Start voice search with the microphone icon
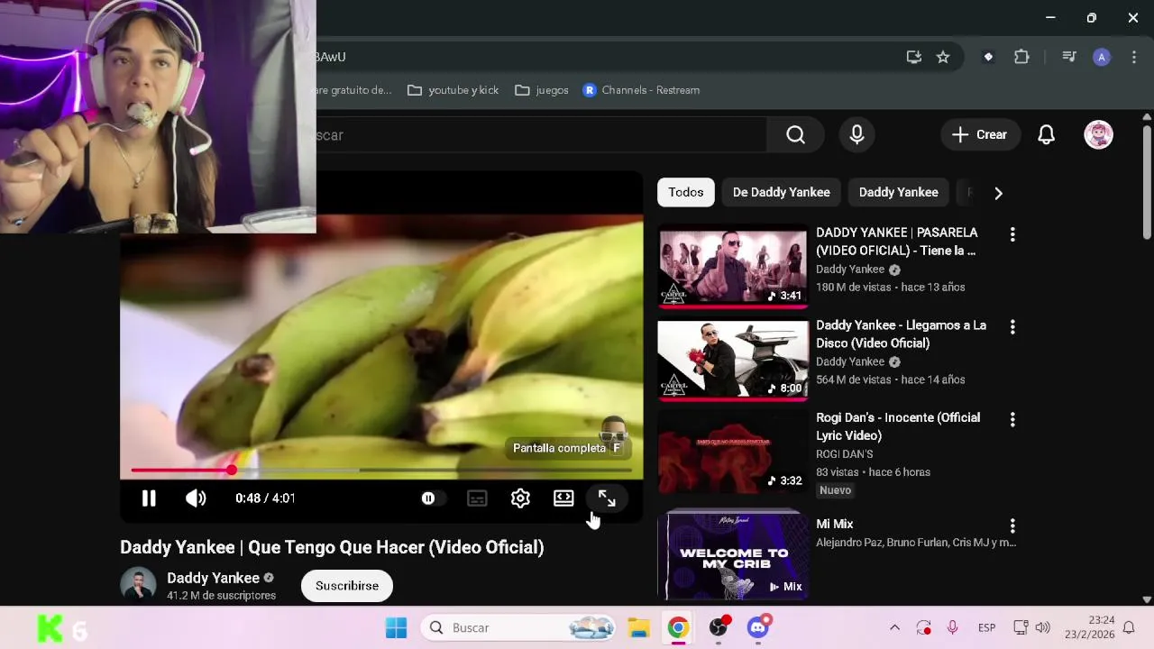Image resolution: width=1154 pixels, height=649 pixels. pos(856,135)
